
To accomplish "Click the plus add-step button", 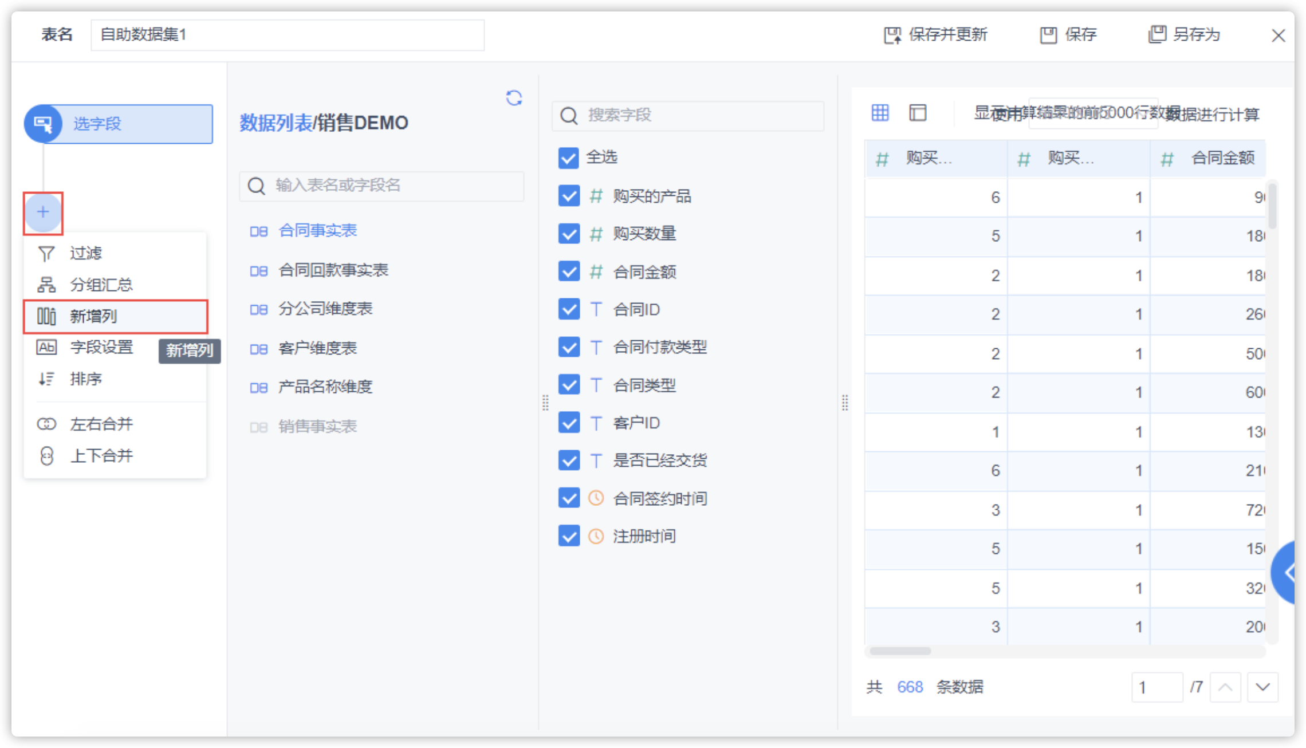I will [43, 212].
